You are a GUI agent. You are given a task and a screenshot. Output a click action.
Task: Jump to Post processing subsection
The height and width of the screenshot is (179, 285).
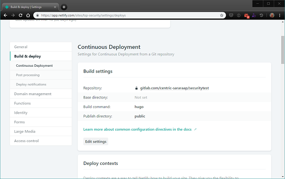pyautogui.click(x=41, y=75)
